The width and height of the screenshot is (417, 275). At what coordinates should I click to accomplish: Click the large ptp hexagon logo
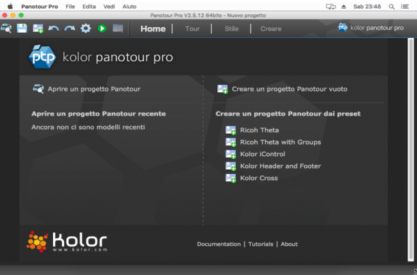click(x=42, y=56)
